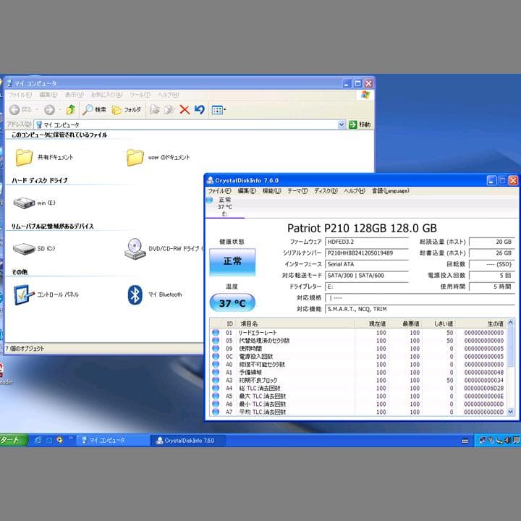Click the 項目名 column header
521x521 pixels.
[x=296, y=323]
